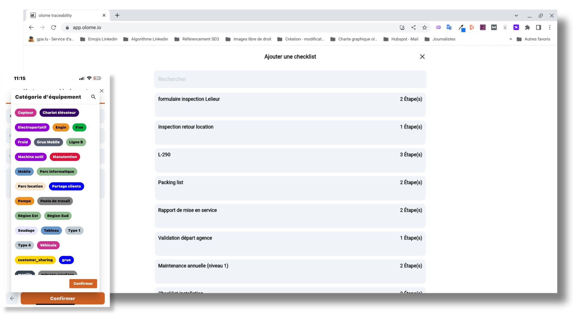Image resolution: width=573 pixels, height=322 pixels.
Task: Open the tab search dropdown arrow
Action: tap(516, 16)
